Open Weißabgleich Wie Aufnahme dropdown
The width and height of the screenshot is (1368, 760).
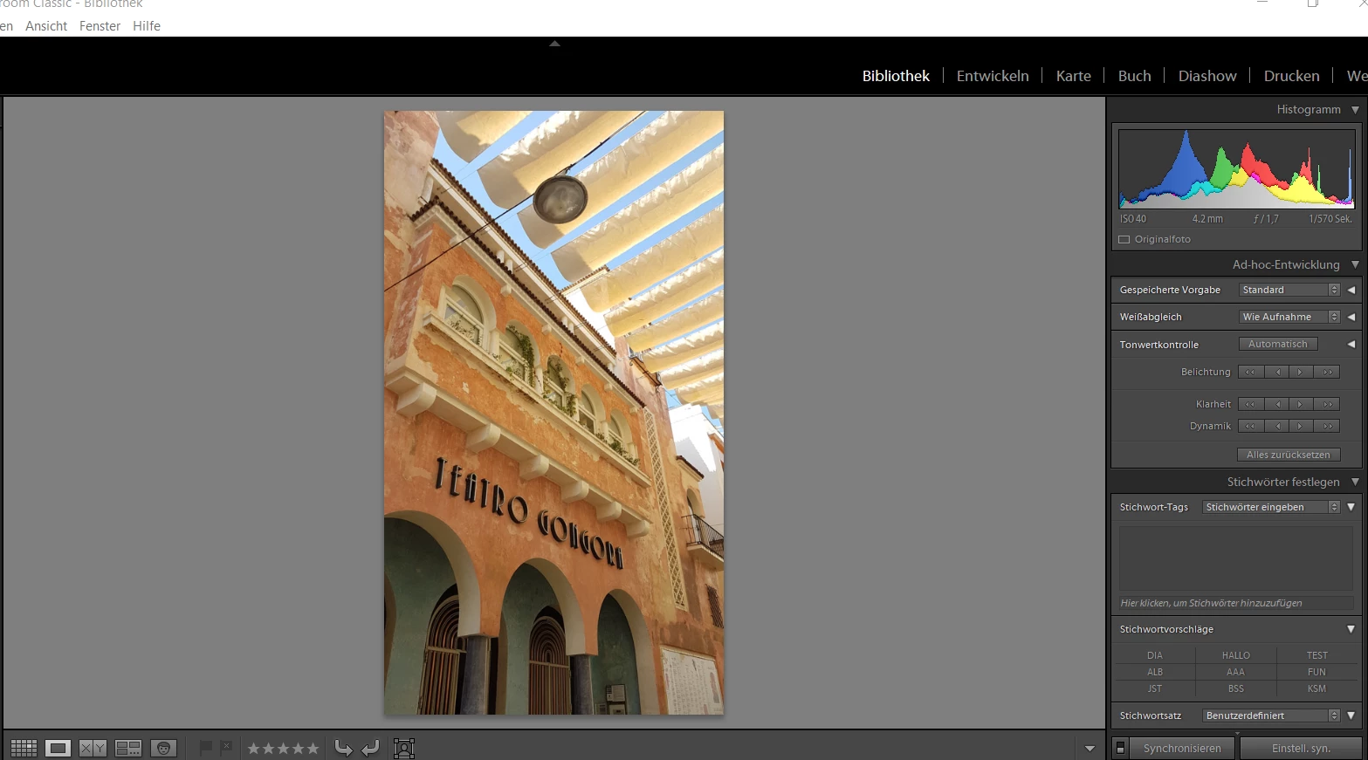pos(1289,317)
